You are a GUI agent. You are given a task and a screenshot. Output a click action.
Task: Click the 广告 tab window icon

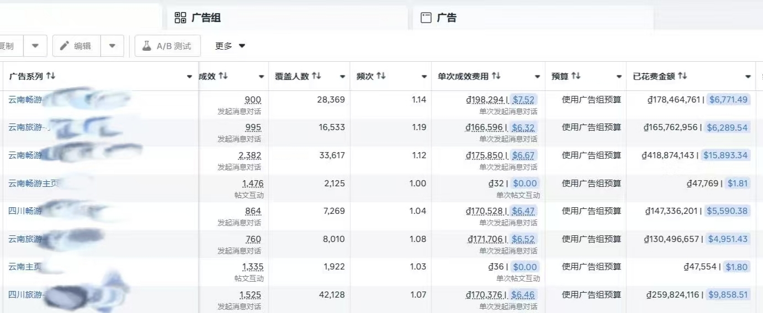(426, 18)
